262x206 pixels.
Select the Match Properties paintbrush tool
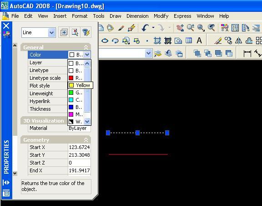pyautogui.click(x=121, y=28)
